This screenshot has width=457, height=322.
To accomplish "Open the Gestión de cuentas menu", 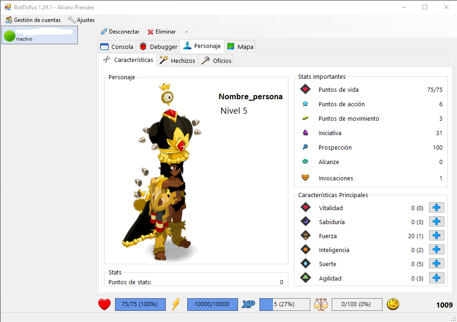I will click(33, 20).
